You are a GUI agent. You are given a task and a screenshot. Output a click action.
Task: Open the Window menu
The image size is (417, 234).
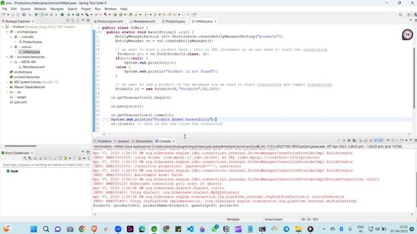pos(110,8)
